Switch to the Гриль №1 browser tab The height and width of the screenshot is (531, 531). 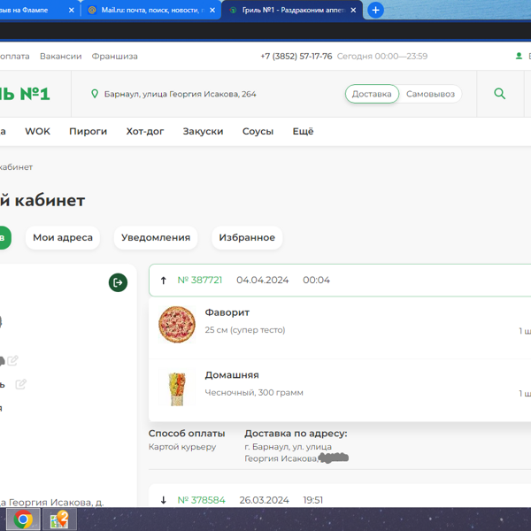point(291,10)
